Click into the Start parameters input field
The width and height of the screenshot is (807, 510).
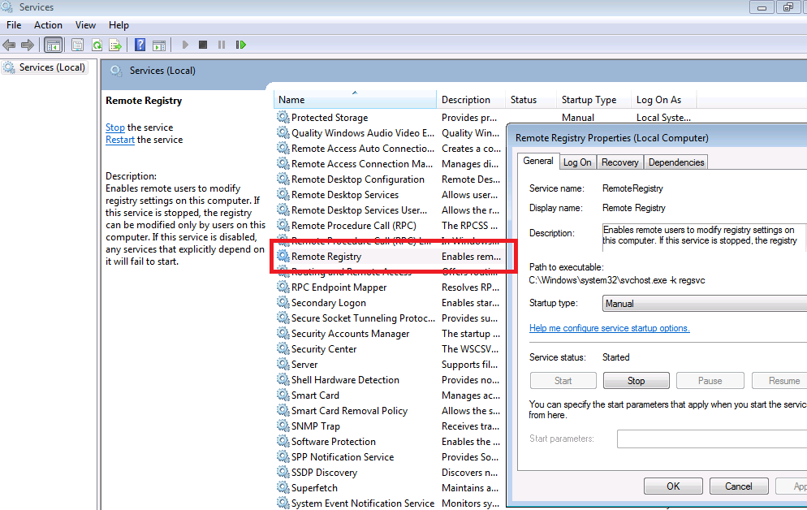click(x=712, y=439)
